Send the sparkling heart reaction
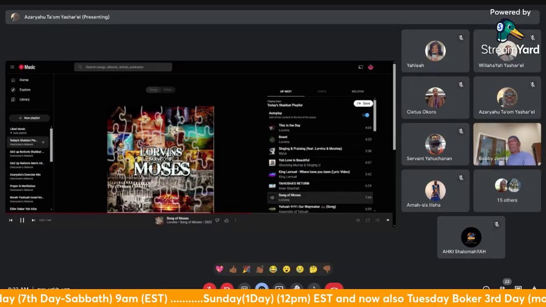The width and height of the screenshot is (546, 307). click(x=220, y=269)
